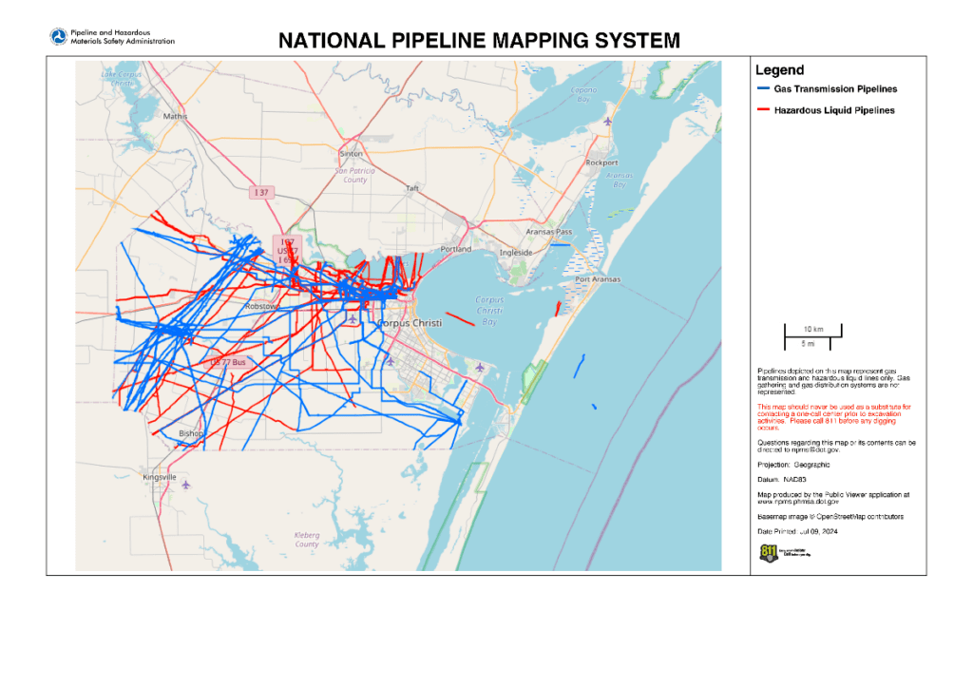
Task: Click the 811 call-before-you-dig logo
Action: coord(784,552)
